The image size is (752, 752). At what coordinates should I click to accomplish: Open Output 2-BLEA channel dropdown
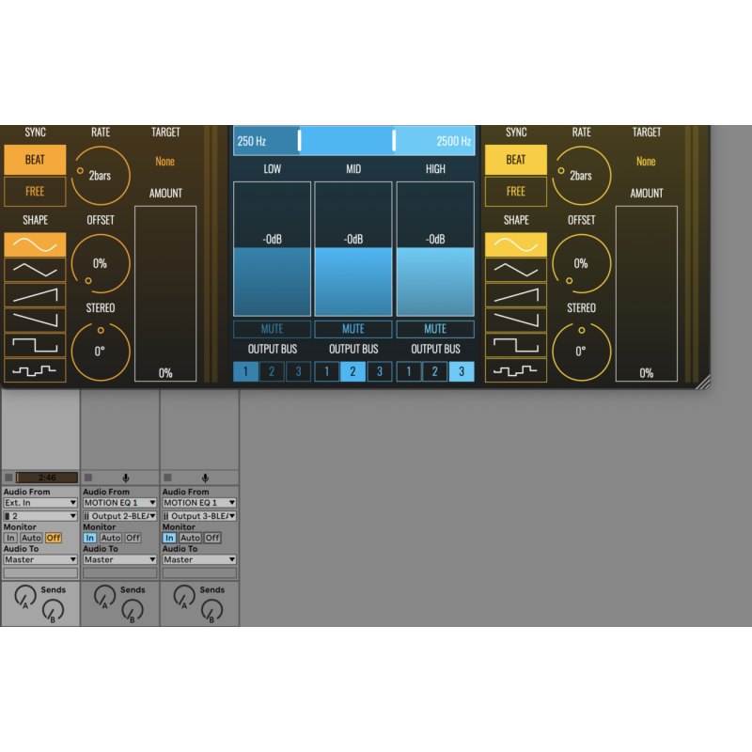coord(120,516)
